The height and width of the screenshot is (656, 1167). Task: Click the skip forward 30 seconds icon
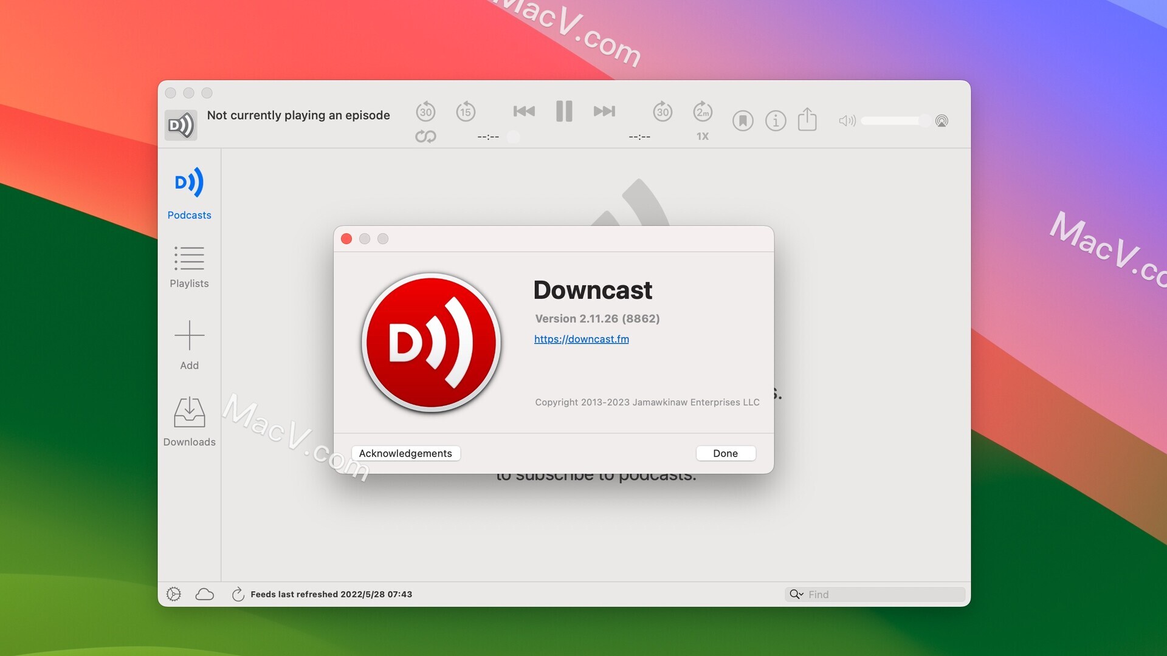click(x=663, y=111)
